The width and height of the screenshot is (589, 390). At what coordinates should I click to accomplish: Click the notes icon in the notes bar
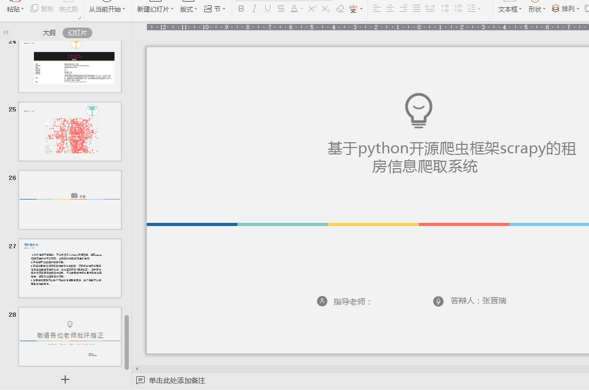(x=140, y=380)
